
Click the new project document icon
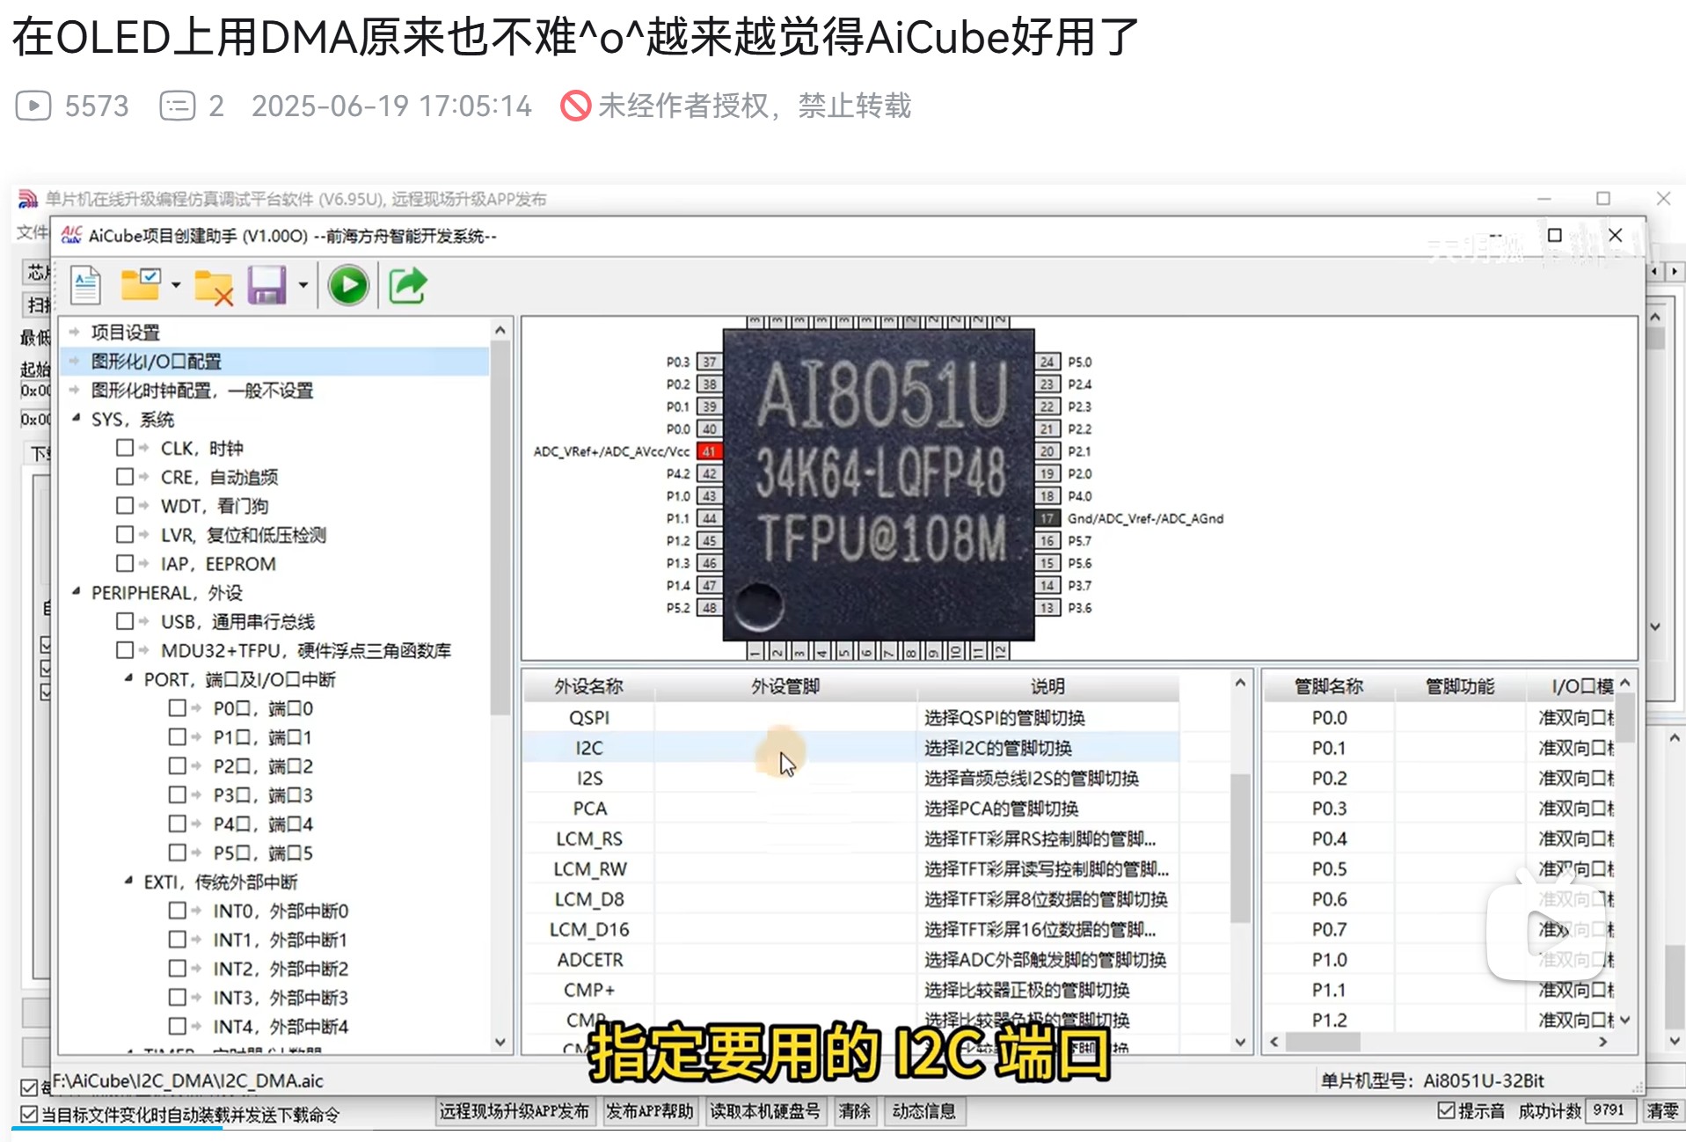coord(85,286)
